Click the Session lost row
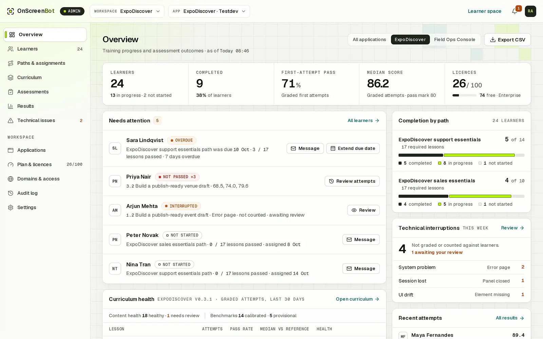This screenshot has height=339, width=543. 461,281
